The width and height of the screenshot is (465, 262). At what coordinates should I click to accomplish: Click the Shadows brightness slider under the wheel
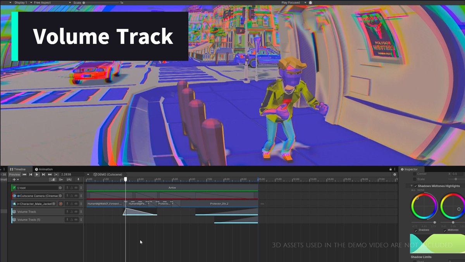(424, 223)
